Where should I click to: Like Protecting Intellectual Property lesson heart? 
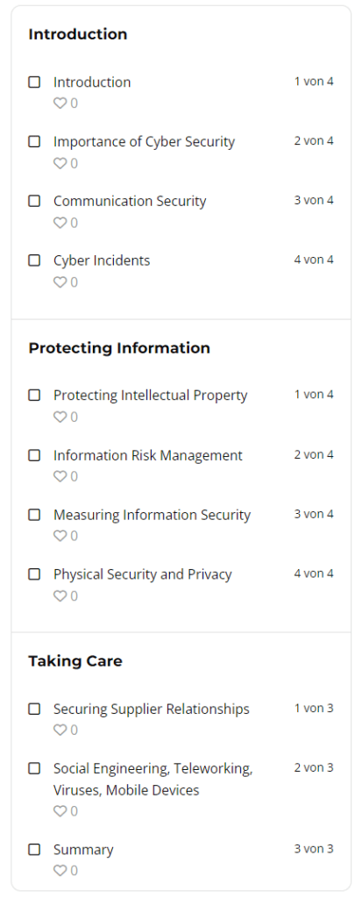click(x=60, y=417)
